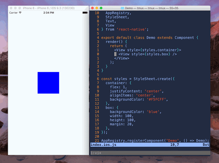The width and height of the screenshot is (219, 163).
Task: Click the terminal window title 'Demo — tmux'
Action: (151, 8)
